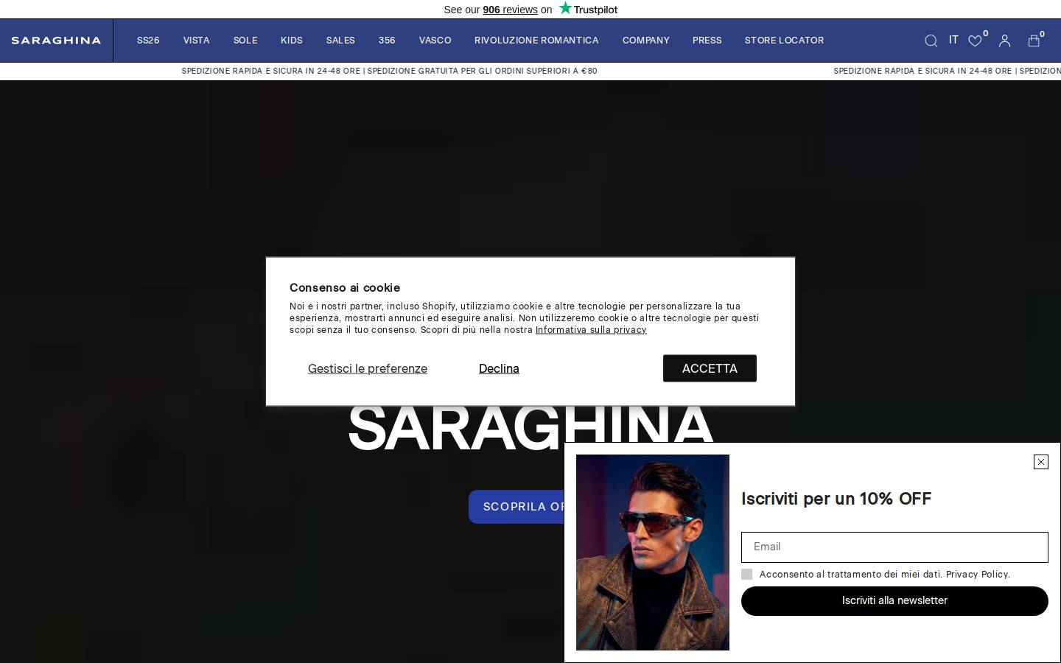This screenshot has height=663, width=1061.
Task: Click the SCOPRILA ORA hero button
Action: [x=517, y=507]
